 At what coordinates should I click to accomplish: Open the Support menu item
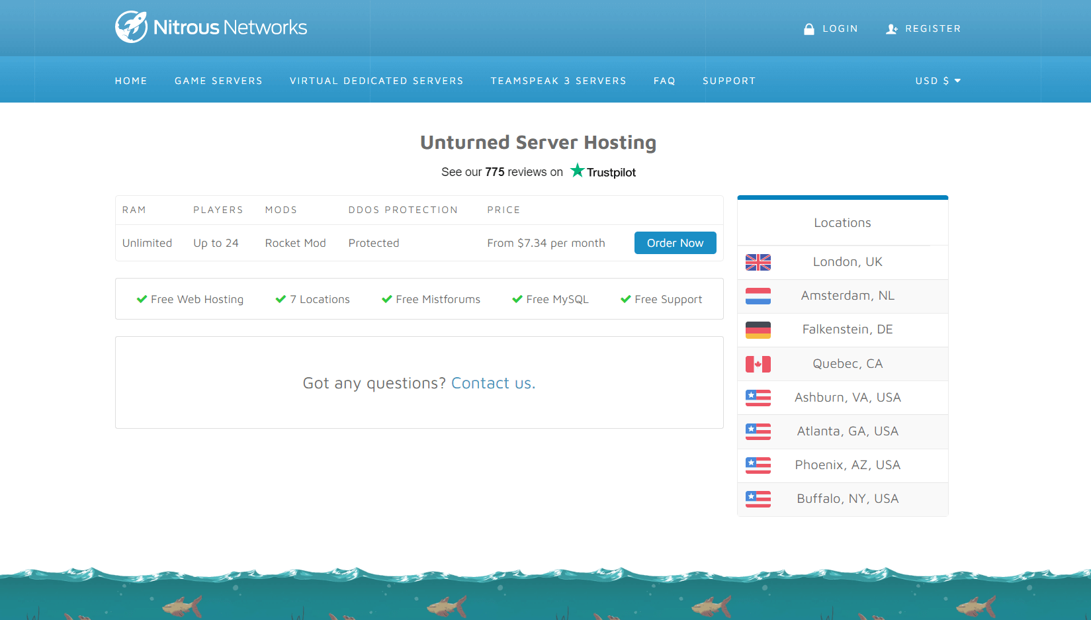[x=729, y=81]
